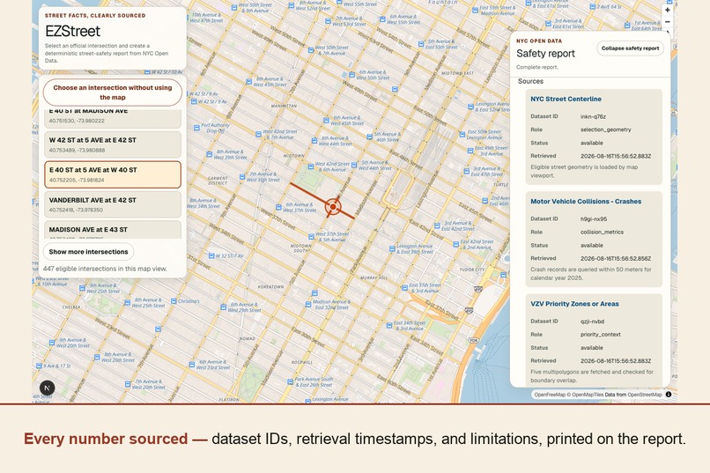
Task: Click the 447 eligible intersections count text
Action: pos(105,269)
